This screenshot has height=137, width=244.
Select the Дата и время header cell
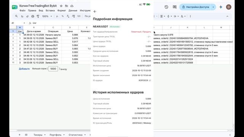[x=34, y=31]
